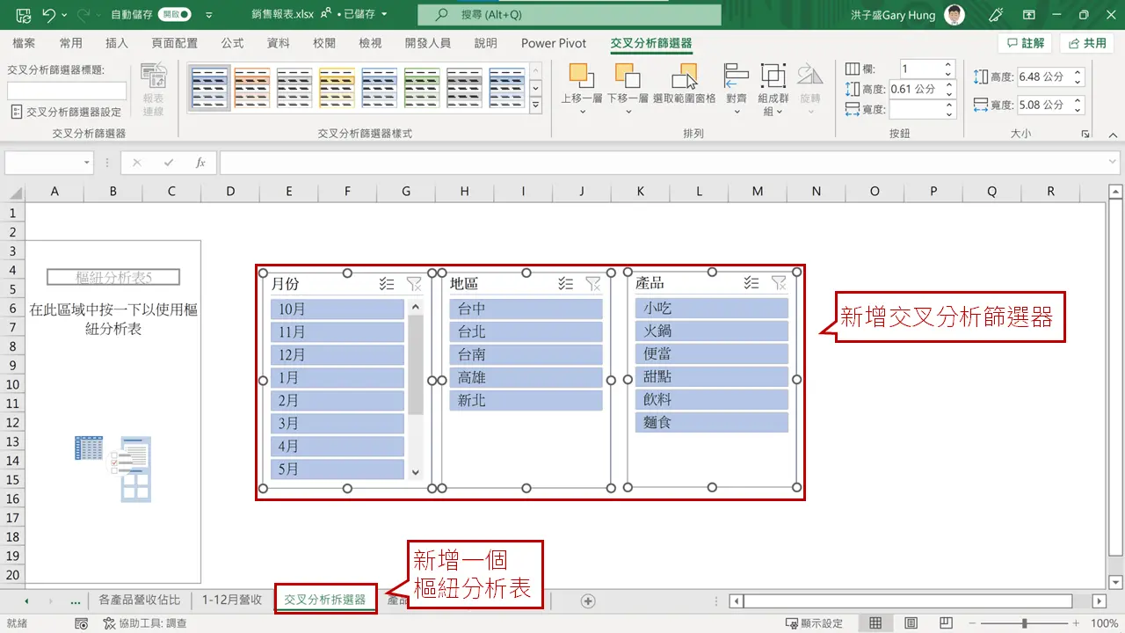The width and height of the screenshot is (1125, 633).
Task: Open 交叉分析篩選器設定 settings
Action: pos(67,112)
